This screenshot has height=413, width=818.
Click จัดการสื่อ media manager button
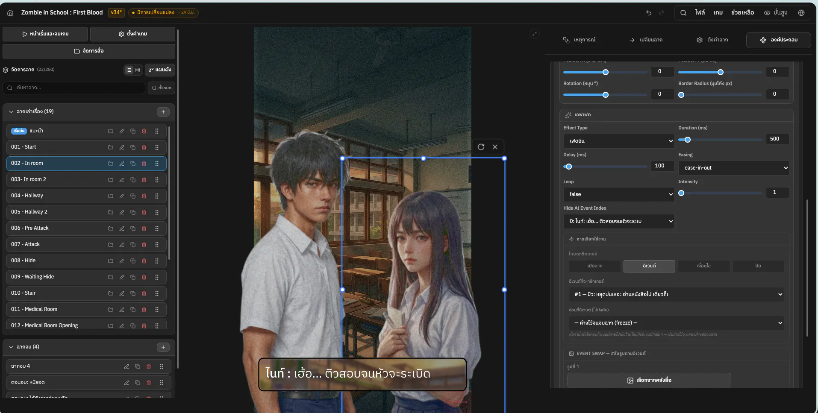pyautogui.click(x=89, y=51)
